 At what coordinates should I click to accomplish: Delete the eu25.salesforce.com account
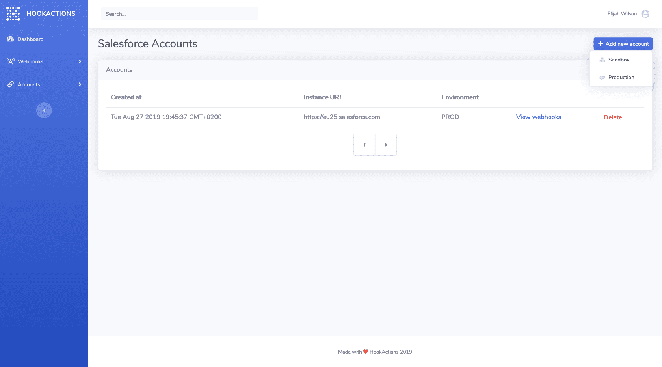(613, 117)
